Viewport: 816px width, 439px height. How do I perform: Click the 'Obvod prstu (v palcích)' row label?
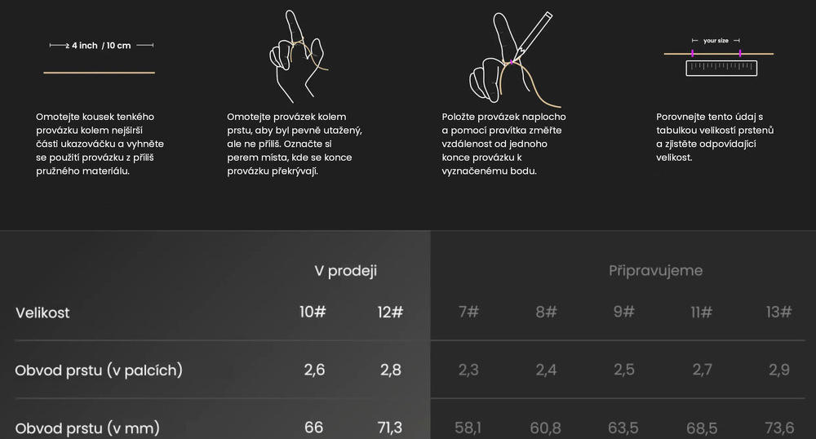[x=99, y=370]
